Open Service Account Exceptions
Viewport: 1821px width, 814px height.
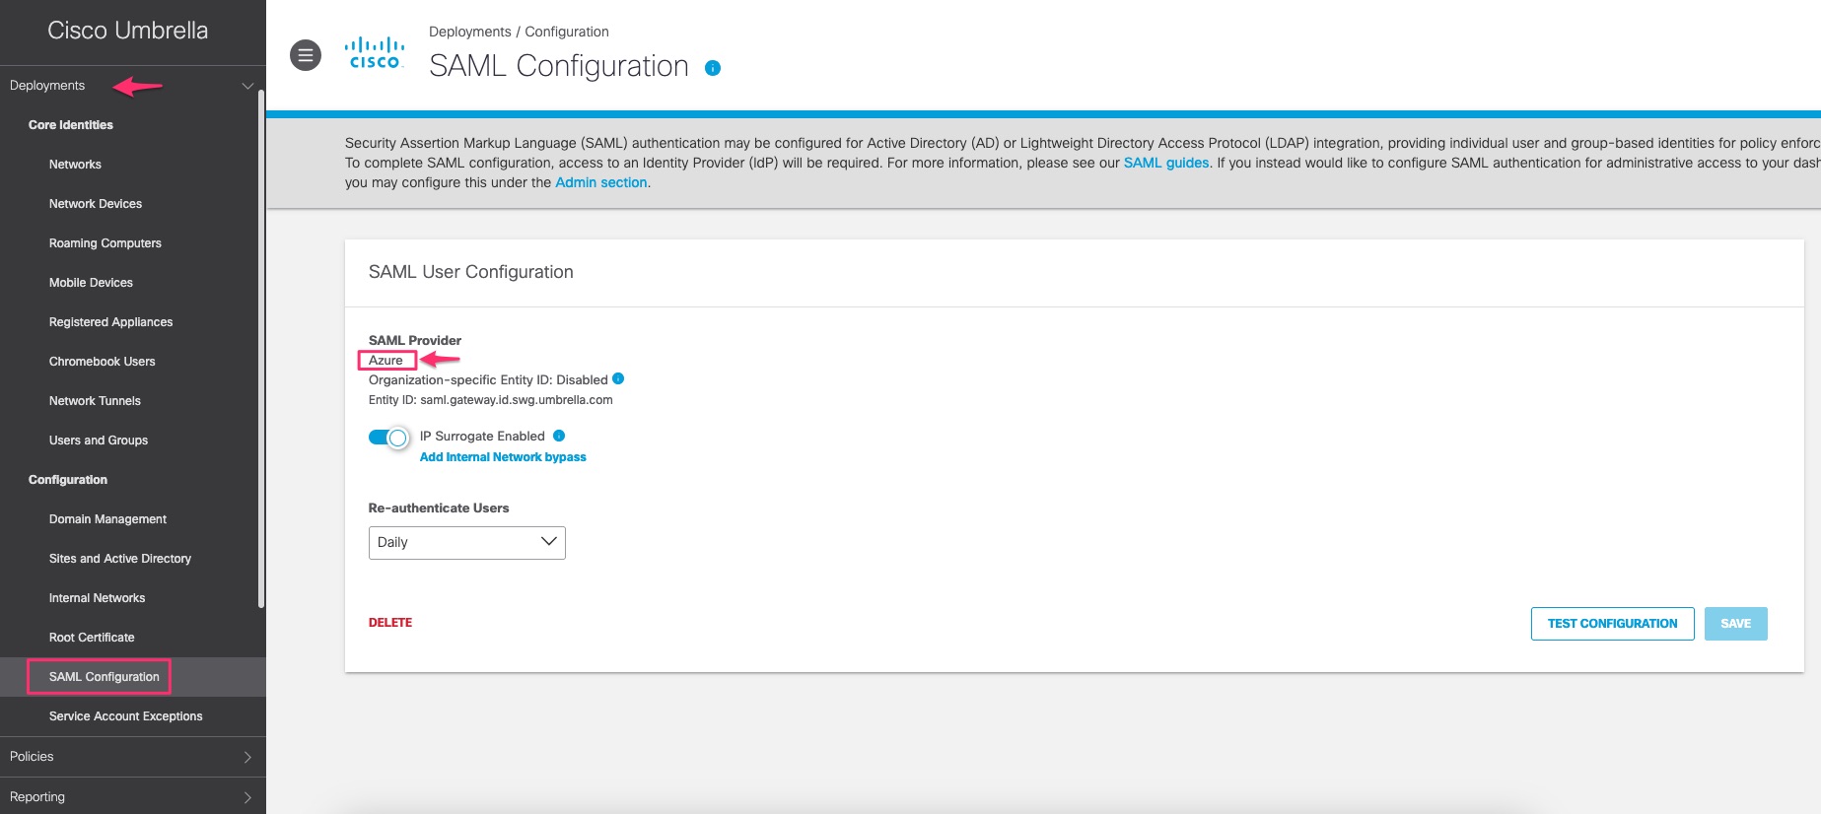[125, 716]
